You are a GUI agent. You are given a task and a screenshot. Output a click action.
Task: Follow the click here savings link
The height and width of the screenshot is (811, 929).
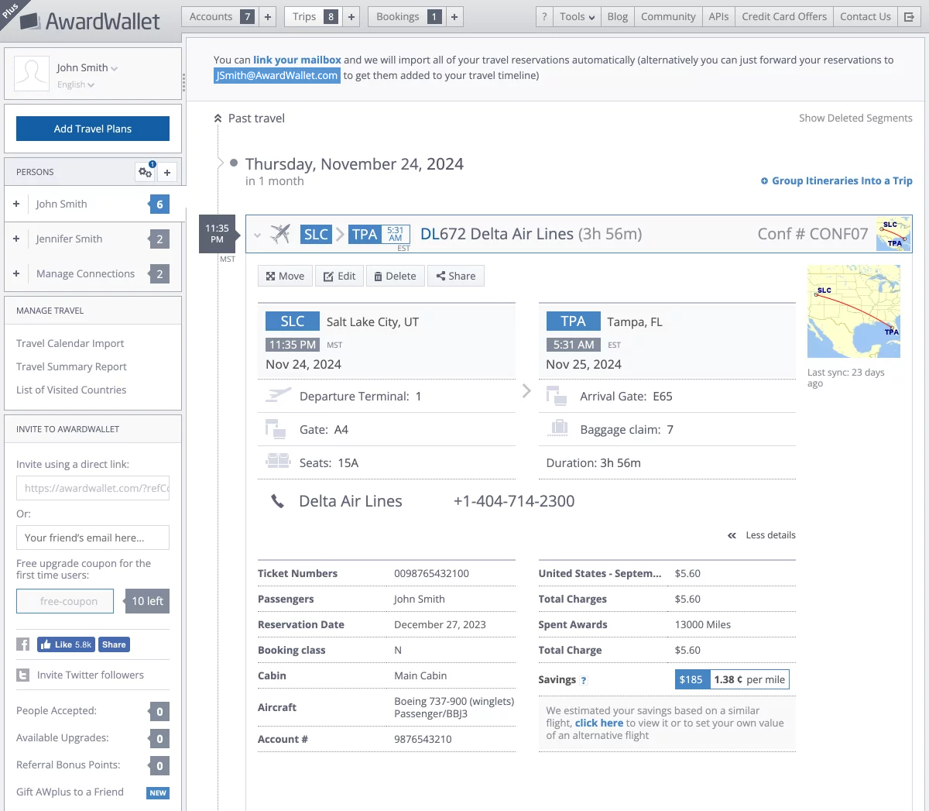[x=599, y=723]
